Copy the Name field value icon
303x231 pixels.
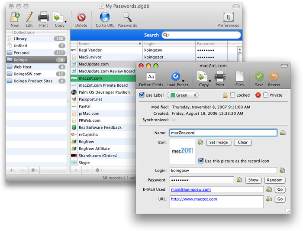click(x=283, y=133)
